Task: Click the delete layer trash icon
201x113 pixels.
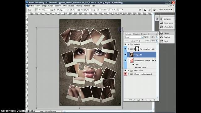Action: tap(154, 100)
